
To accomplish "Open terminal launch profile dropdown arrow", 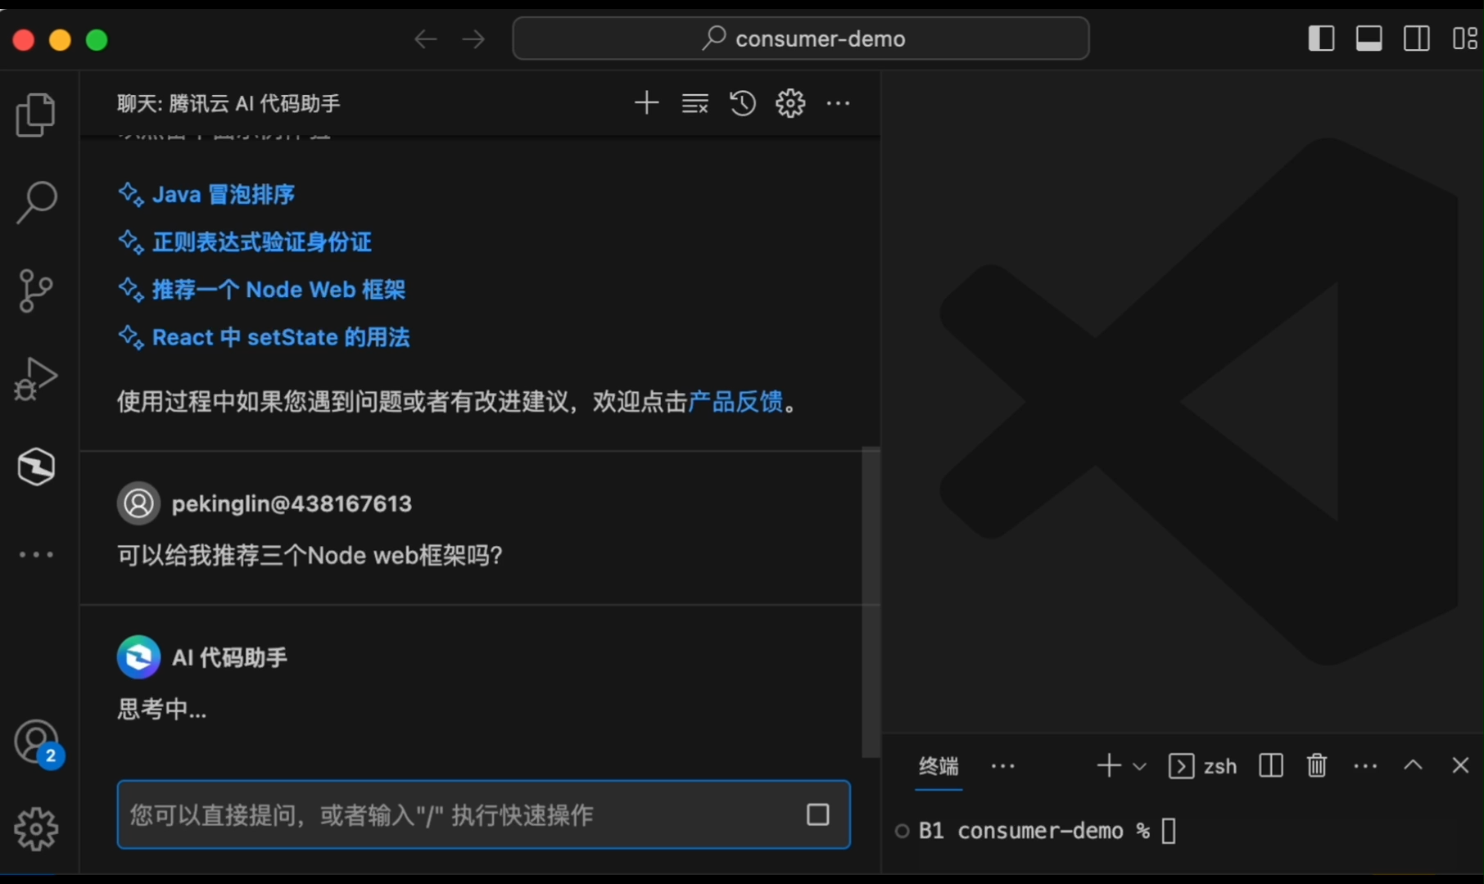I will click(1139, 766).
